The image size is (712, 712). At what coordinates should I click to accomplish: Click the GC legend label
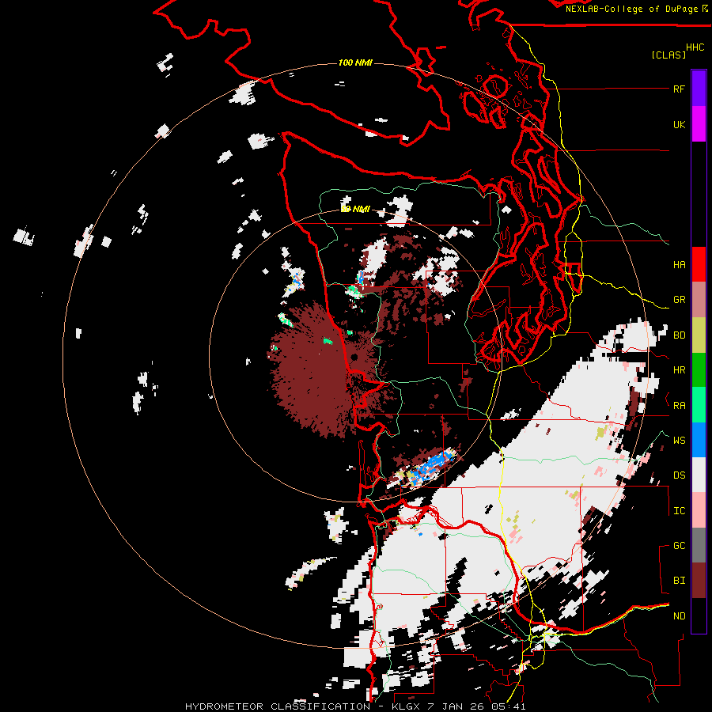click(679, 546)
